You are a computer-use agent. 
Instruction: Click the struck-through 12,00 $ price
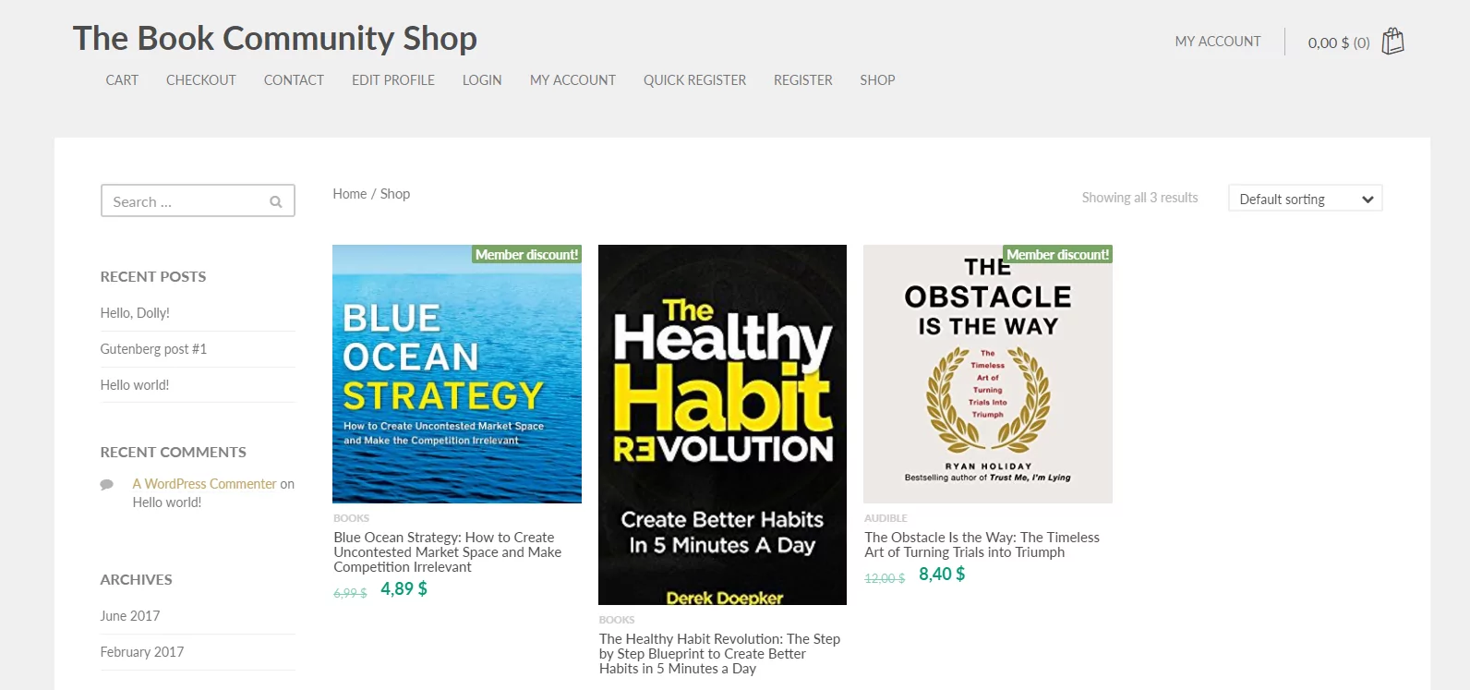885,578
